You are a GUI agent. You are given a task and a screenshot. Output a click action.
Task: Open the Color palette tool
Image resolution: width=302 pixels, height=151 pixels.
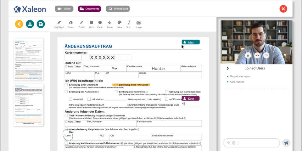point(120,25)
